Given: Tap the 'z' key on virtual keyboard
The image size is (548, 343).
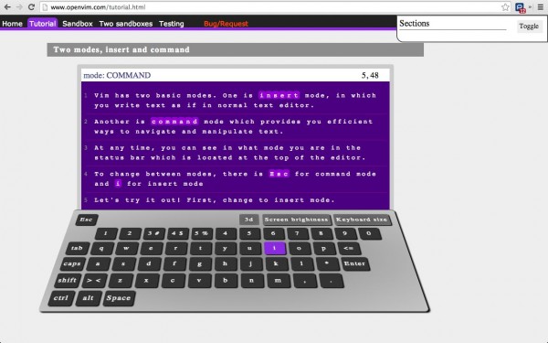Looking at the screenshot, I should 121,281.
